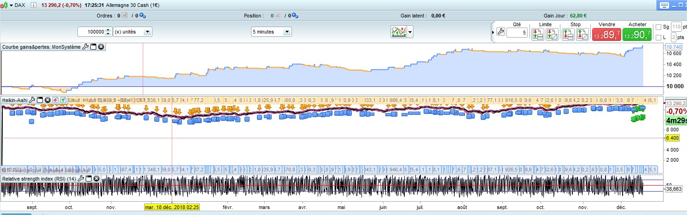The image size is (687, 215).
Task: Click second Stop order icon
Action: coord(582,34)
